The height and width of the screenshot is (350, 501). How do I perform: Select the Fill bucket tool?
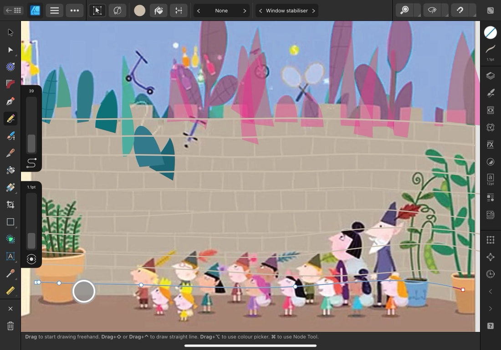tap(10, 170)
